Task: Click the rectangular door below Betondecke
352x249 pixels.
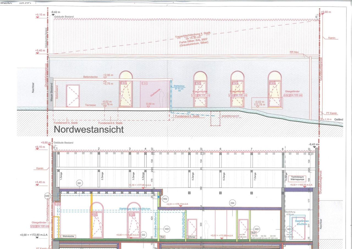Action: point(73,96)
